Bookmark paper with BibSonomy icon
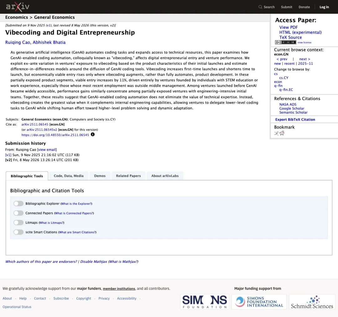The width and height of the screenshot is (338, 317). pos(276,133)
